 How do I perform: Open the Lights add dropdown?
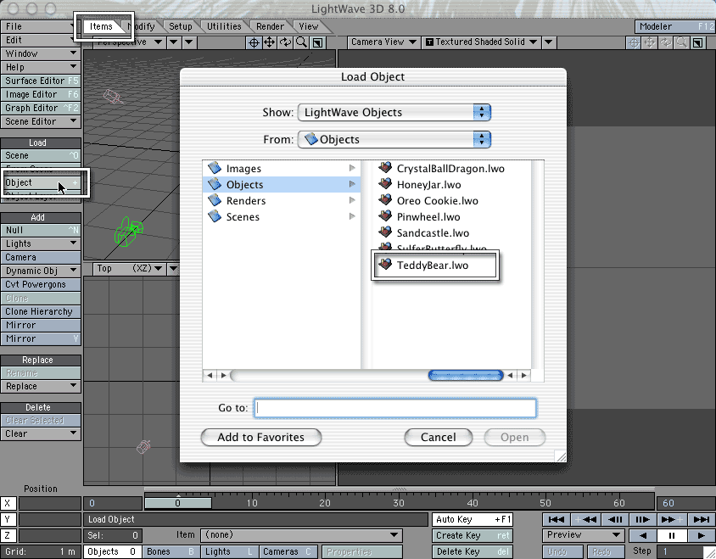(x=41, y=243)
